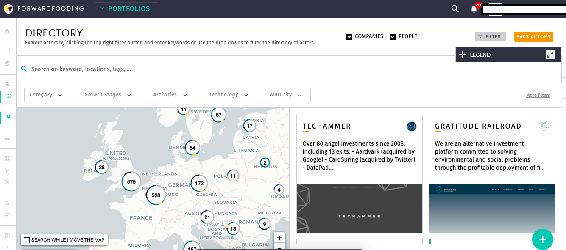Click the 5403 Actors button
Image resolution: width=566 pixels, height=250 pixels.
533,37
